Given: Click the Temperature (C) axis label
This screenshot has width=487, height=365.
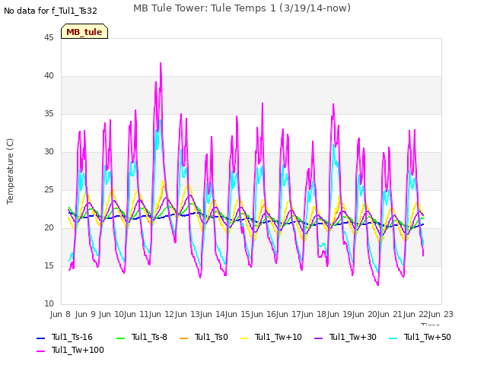Looking at the screenshot, I should click(x=10, y=171).
